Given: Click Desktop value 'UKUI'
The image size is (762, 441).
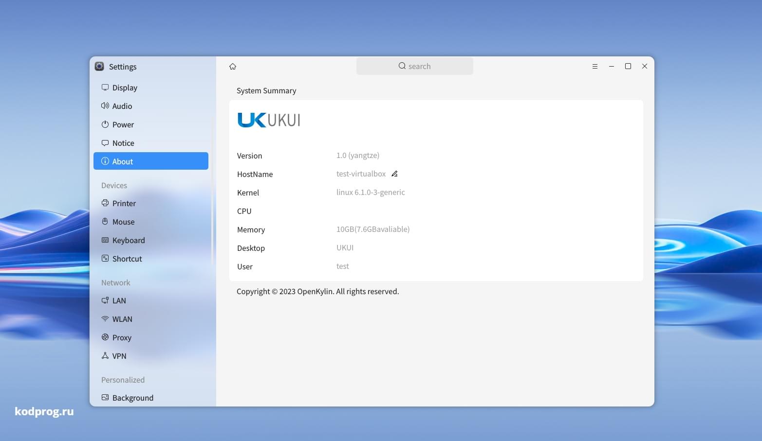Looking at the screenshot, I should pyautogui.click(x=345, y=248).
